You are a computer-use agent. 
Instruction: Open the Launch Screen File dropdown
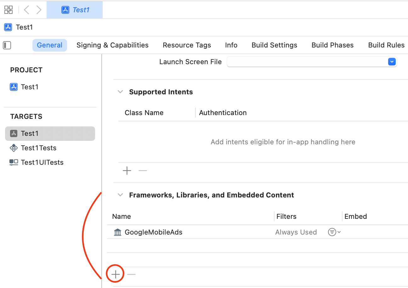point(392,62)
